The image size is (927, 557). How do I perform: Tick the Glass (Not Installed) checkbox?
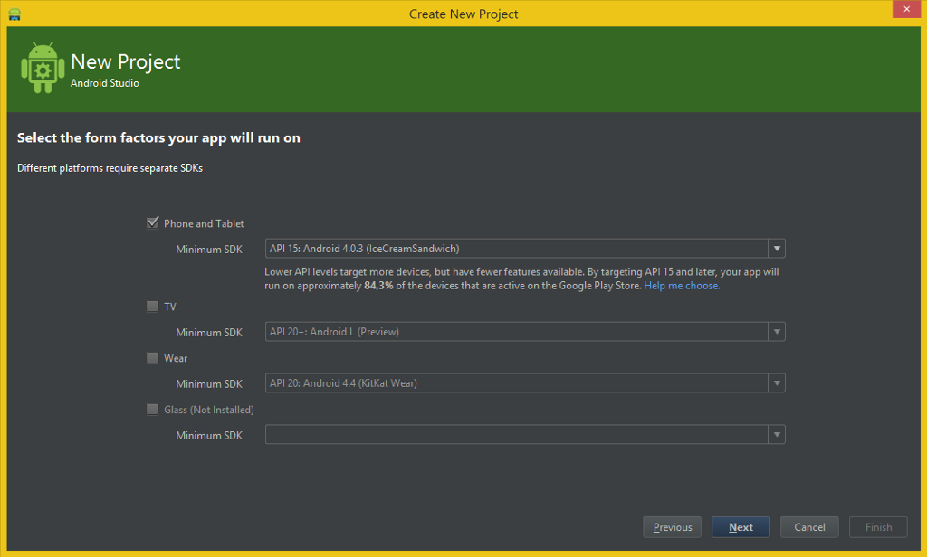click(x=152, y=410)
